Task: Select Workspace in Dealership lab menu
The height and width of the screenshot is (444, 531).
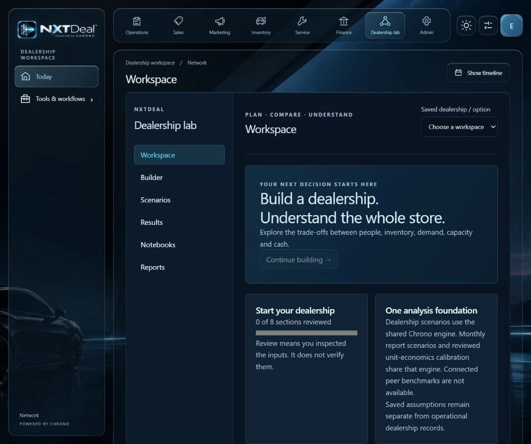Action: tap(179, 155)
